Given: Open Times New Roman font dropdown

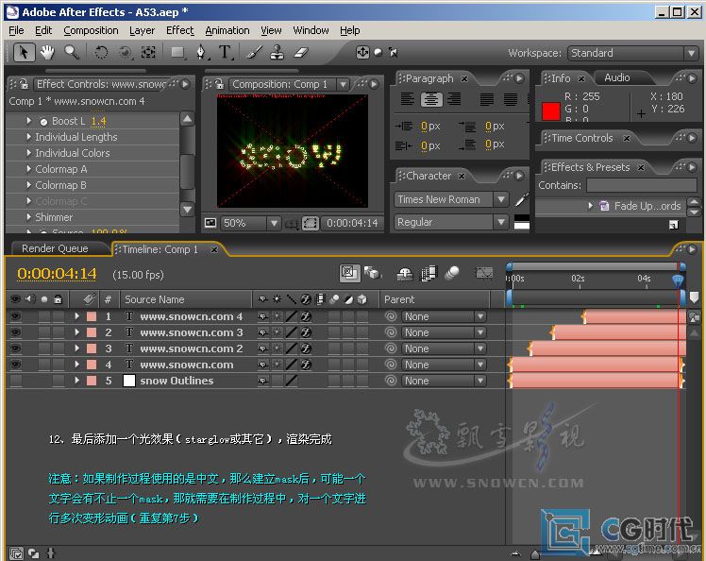Looking at the screenshot, I should click(x=451, y=199).
